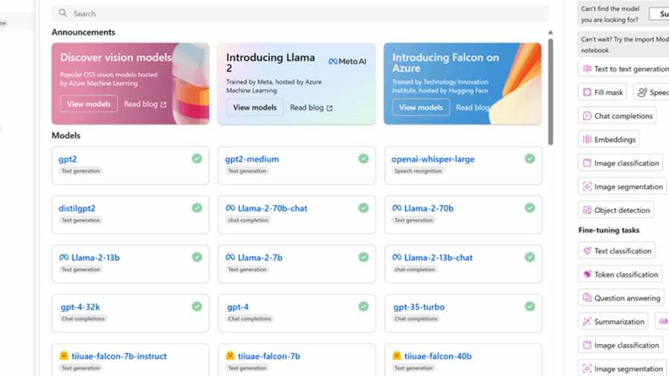
Task: Filter by Image segmentation under fine-tuning tasks
Action: click(x=622, y=369)
